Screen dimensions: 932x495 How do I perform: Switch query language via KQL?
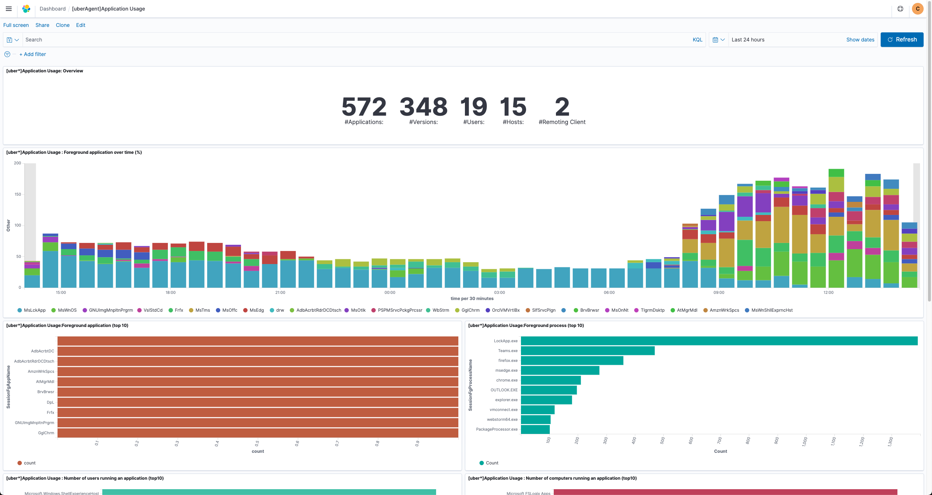coord(698,40)
